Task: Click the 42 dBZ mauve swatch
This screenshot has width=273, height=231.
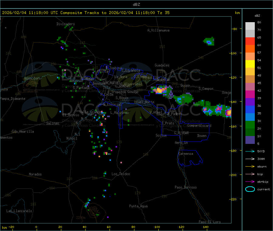Action: pyautogui.click(x=250, y=87)
